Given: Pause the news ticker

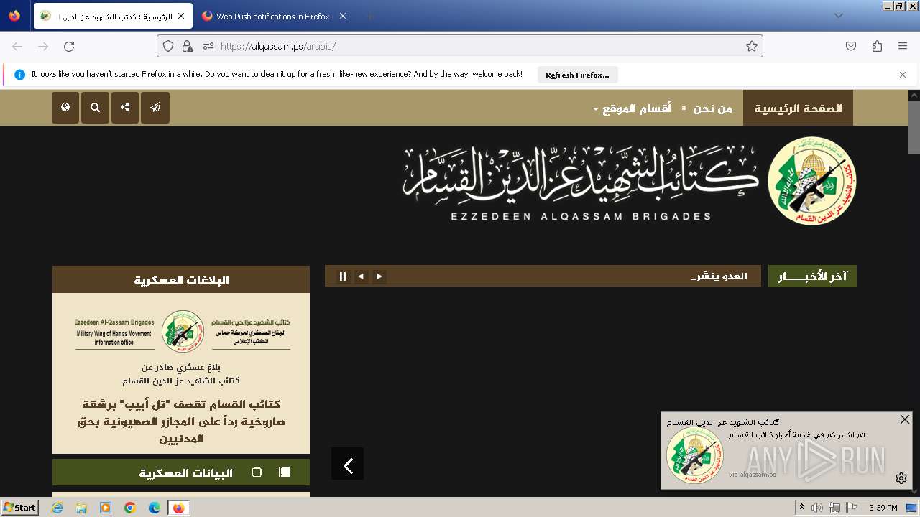Looking at the screenshot, I should pos(343,276).
